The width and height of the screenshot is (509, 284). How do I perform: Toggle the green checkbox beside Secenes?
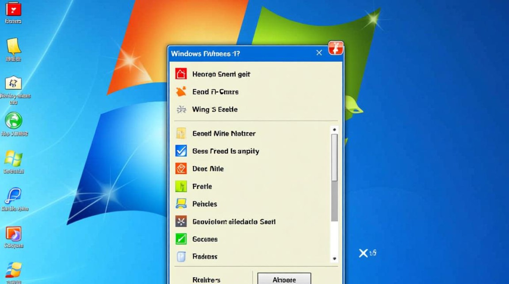(181, 239)
